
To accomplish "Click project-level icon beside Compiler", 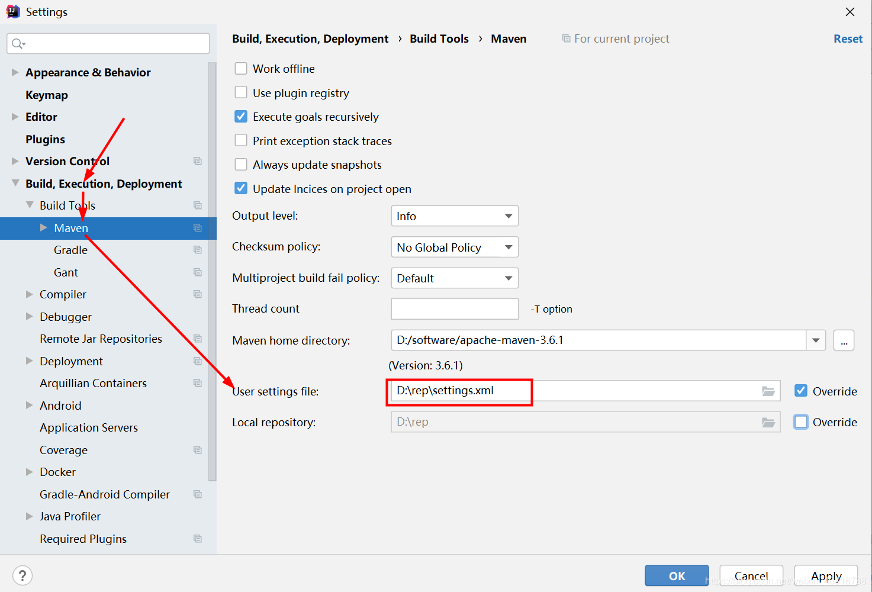I will (x=198, y=294).
